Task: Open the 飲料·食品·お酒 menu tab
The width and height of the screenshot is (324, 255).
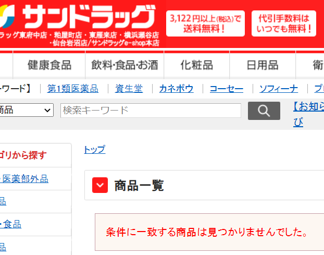Action: (x=124, y=65)
